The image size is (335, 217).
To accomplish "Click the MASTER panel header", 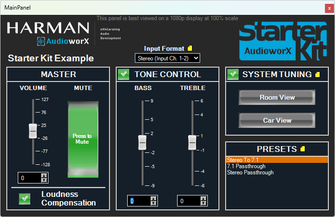I will pos(58,74).
